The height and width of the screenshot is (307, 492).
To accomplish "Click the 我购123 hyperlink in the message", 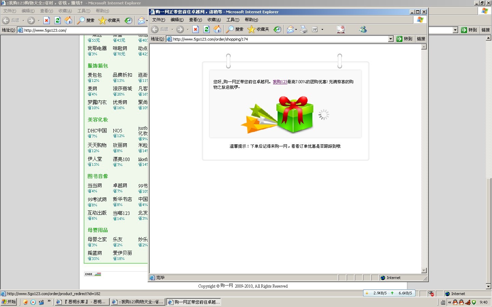I will tap(280, 82).
